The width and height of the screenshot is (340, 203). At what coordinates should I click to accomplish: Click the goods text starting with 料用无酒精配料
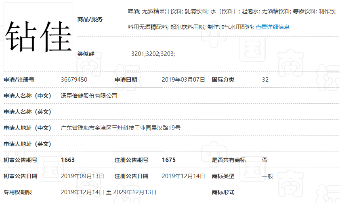[x=191, y=27]
